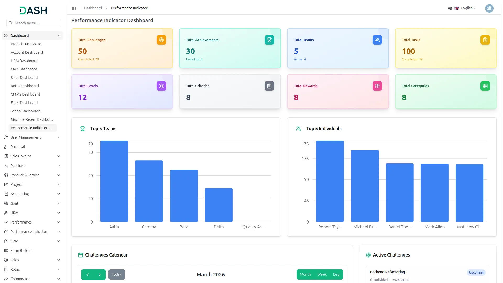Click the Total Rewards gift icon
This screenshot has width=503, height=283.
[x=377, y=86]
